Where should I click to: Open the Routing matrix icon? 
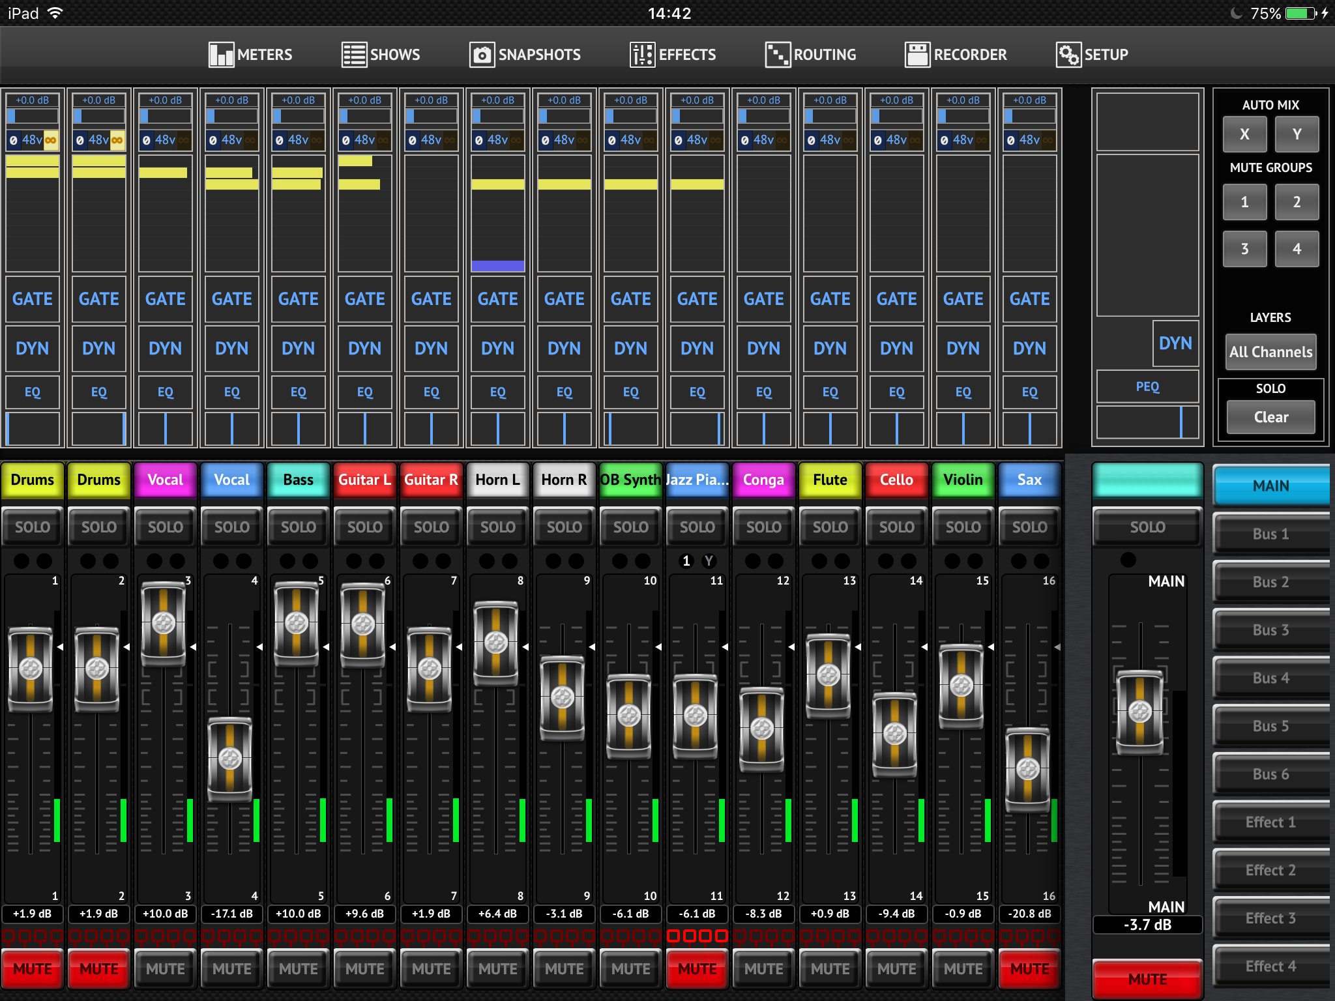(x=777, y=55)
